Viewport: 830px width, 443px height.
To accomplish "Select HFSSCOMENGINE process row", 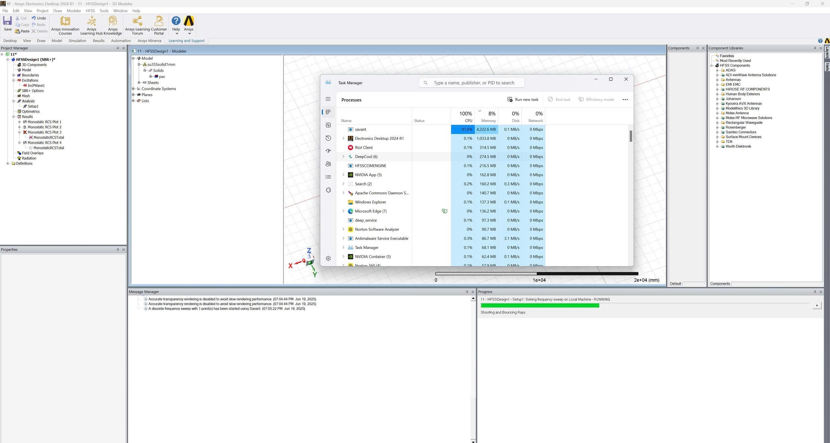I will pyautogui.click(x=441, y=166).
